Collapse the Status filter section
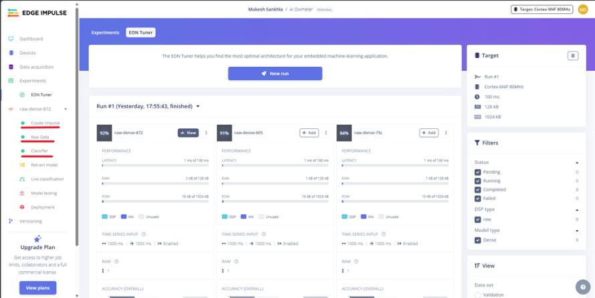This screenshot has width=595, height=298. [577, 162]
